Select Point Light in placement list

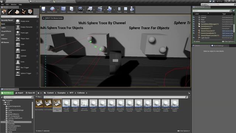pyautogui.click(x=27, y=33)
